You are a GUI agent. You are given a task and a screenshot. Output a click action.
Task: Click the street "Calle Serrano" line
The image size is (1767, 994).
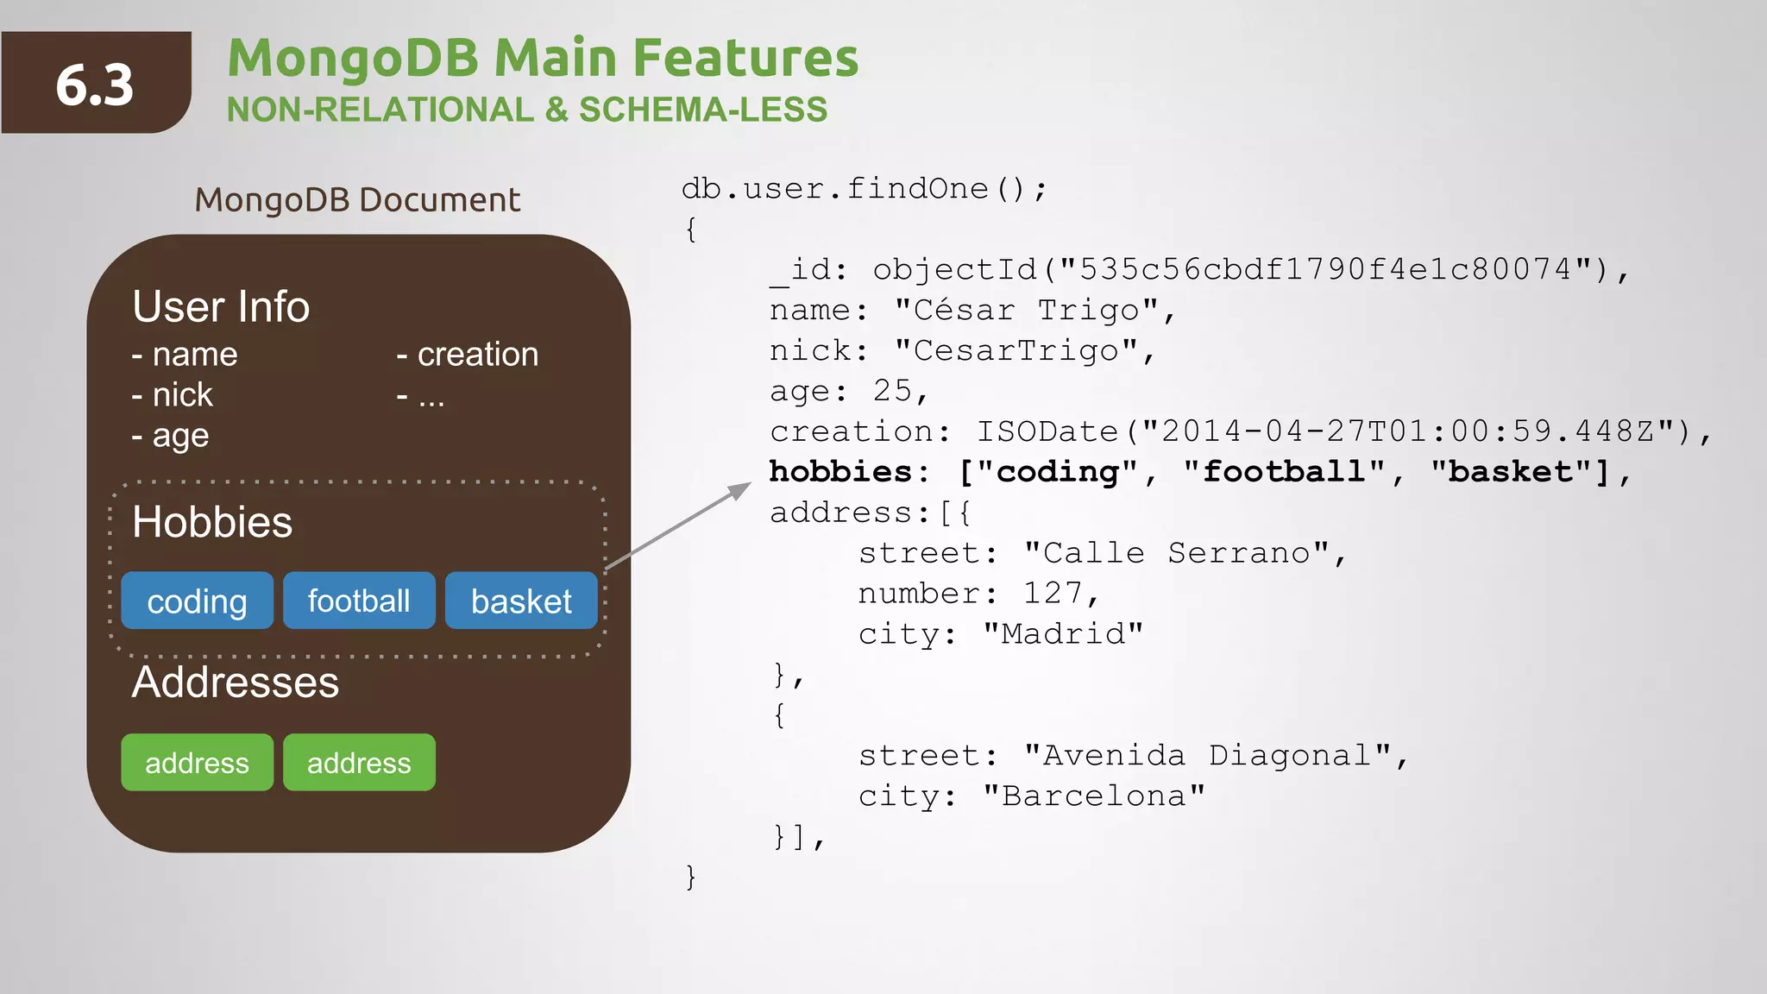click(x=1101, y=553)
